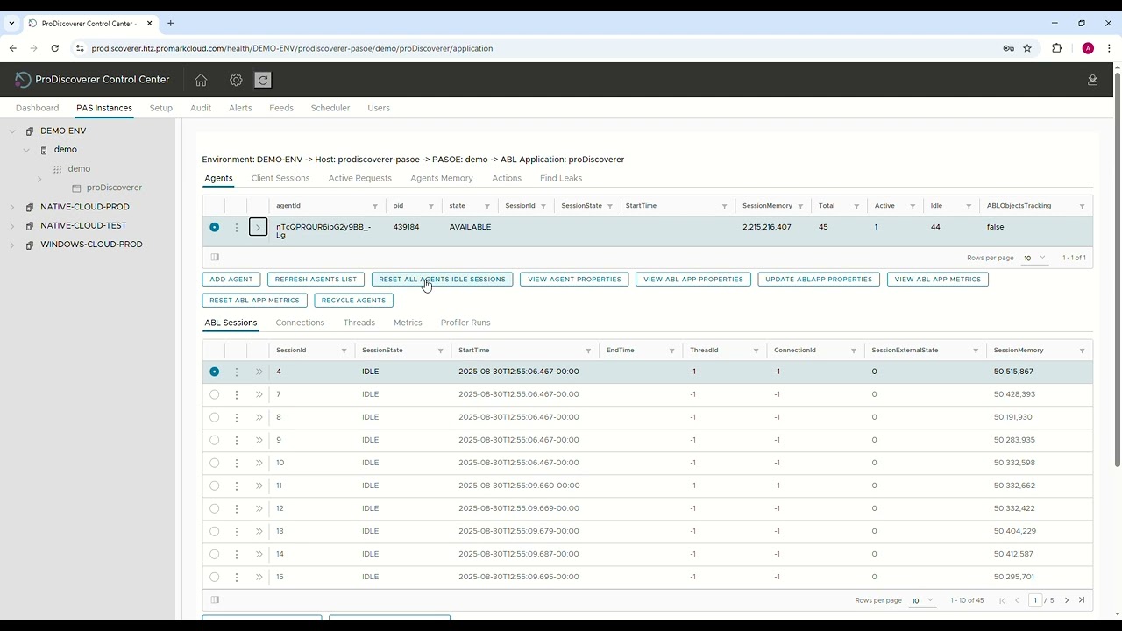1122x631 pixels.
Task: Select the radio button for session 8
Action: tap(214, 417)
